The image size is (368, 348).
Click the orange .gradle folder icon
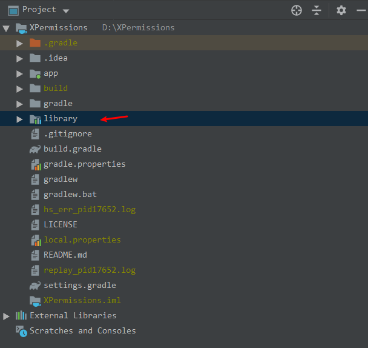click(x=35, y=43)
